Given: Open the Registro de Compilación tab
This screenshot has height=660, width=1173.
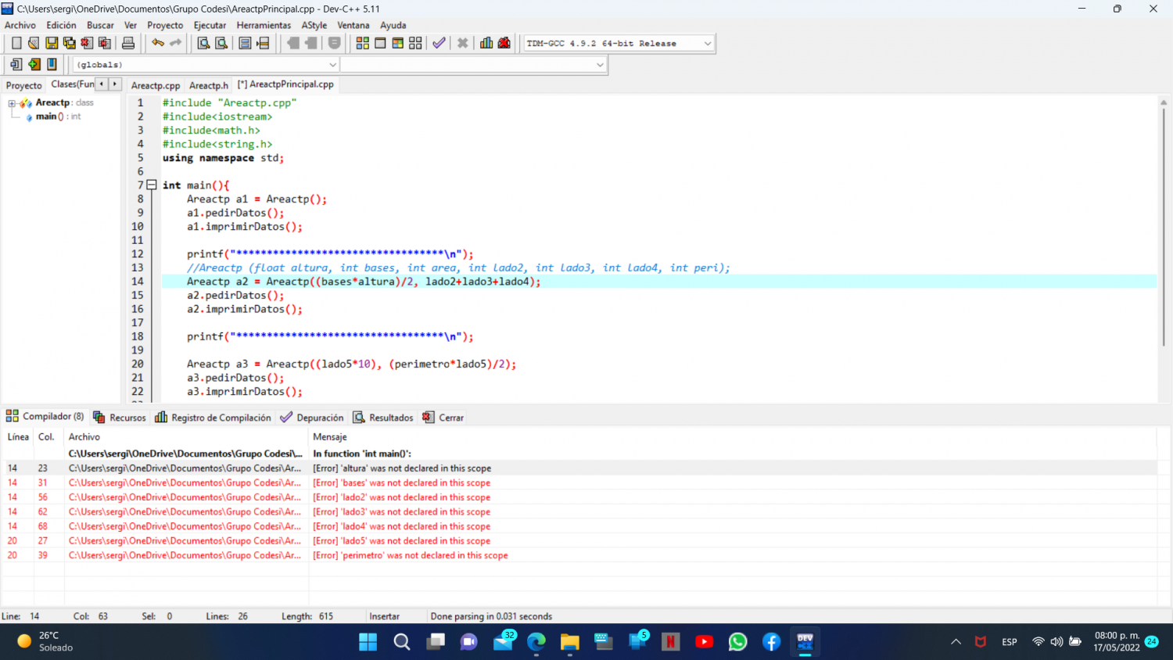Looking at the screenshot, I should [213, 418].
